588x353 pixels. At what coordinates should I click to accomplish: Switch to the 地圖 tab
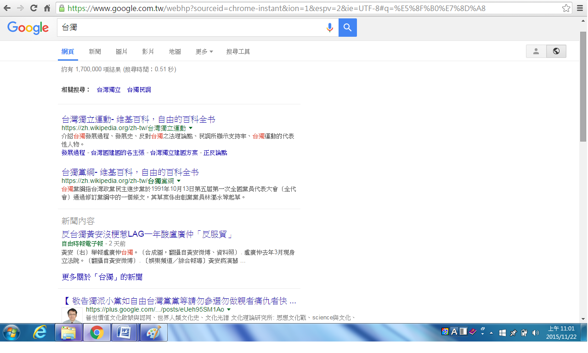tap(175, 51)
